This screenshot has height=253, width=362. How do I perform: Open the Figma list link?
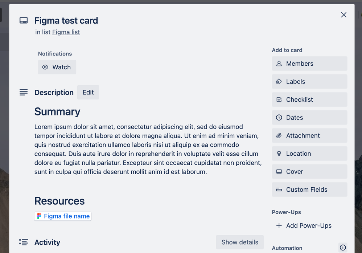pyautogui.click(x=66, y=32)
